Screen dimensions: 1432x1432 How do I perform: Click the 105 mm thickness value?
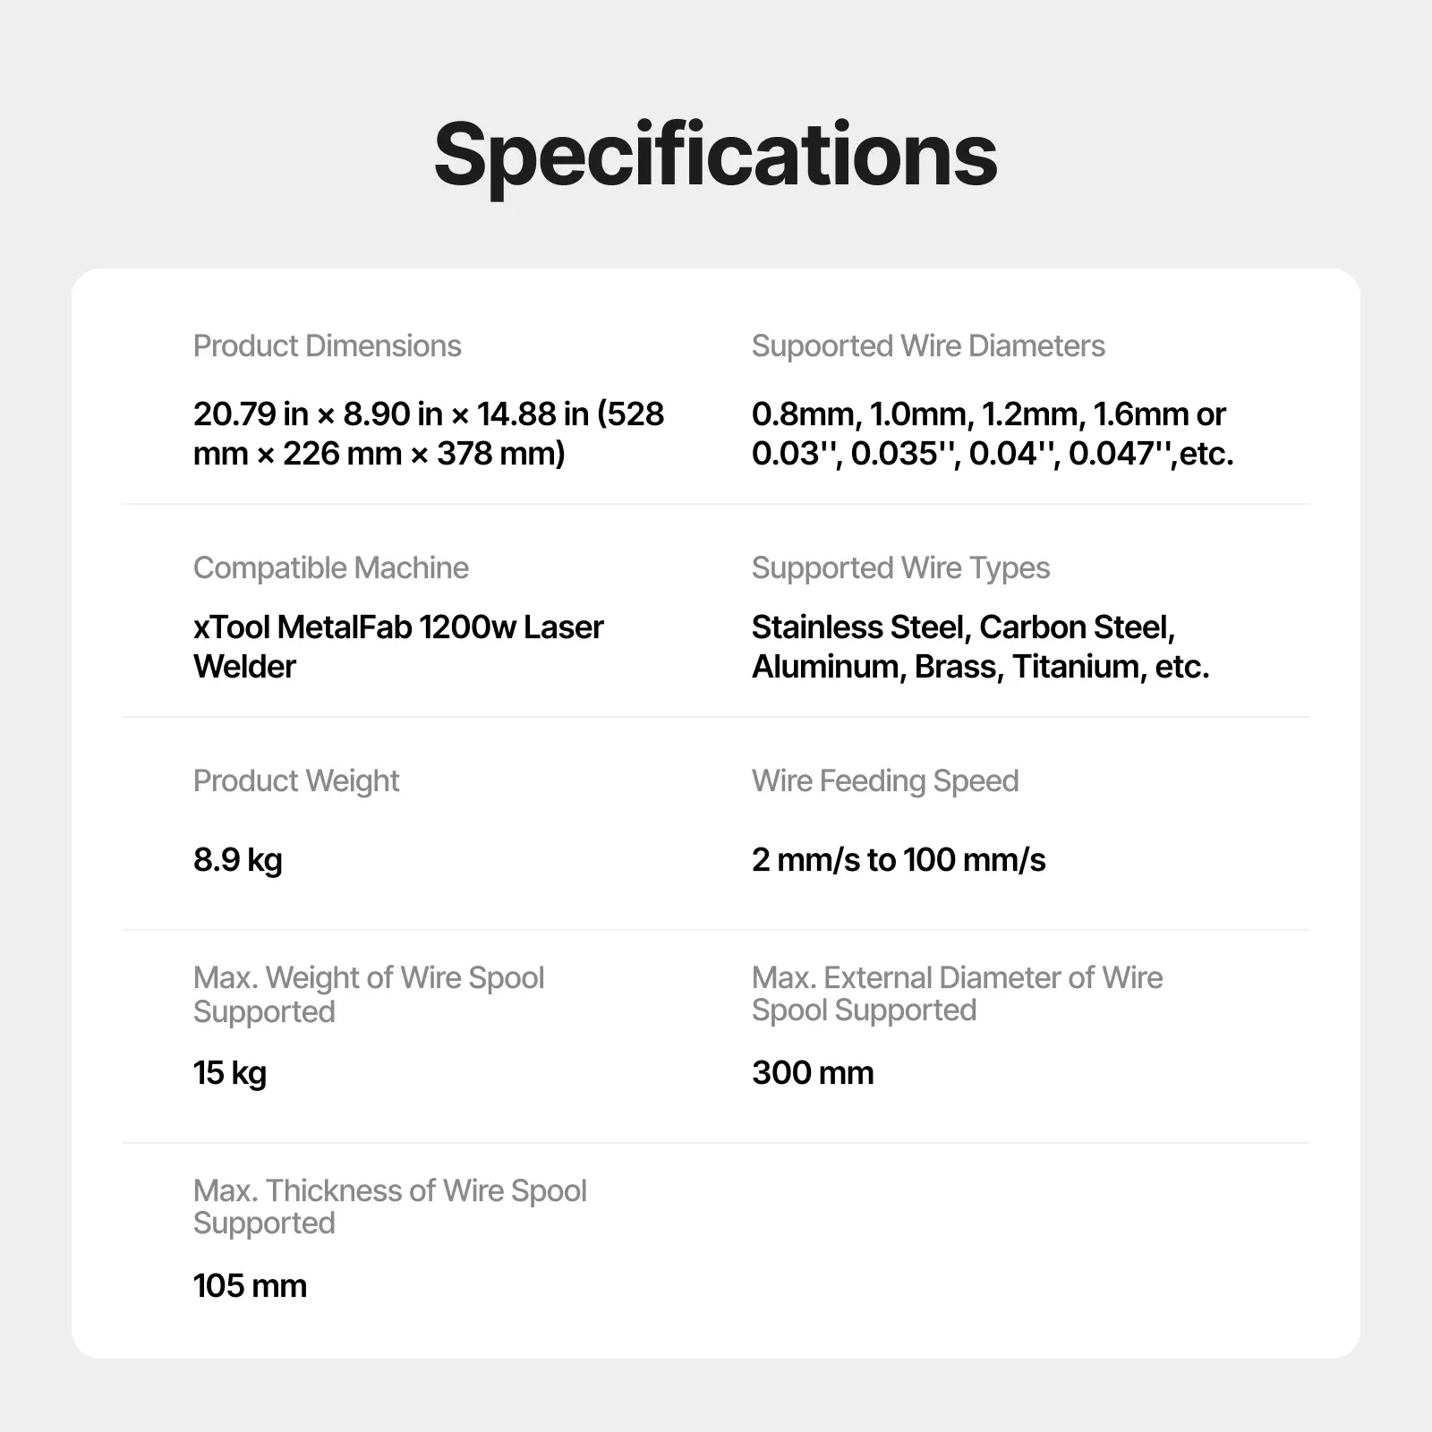(x=250, y=1285)
